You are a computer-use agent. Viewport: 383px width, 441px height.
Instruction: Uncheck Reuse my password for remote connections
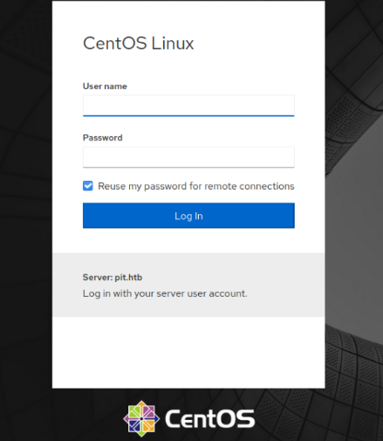[88, 186]
